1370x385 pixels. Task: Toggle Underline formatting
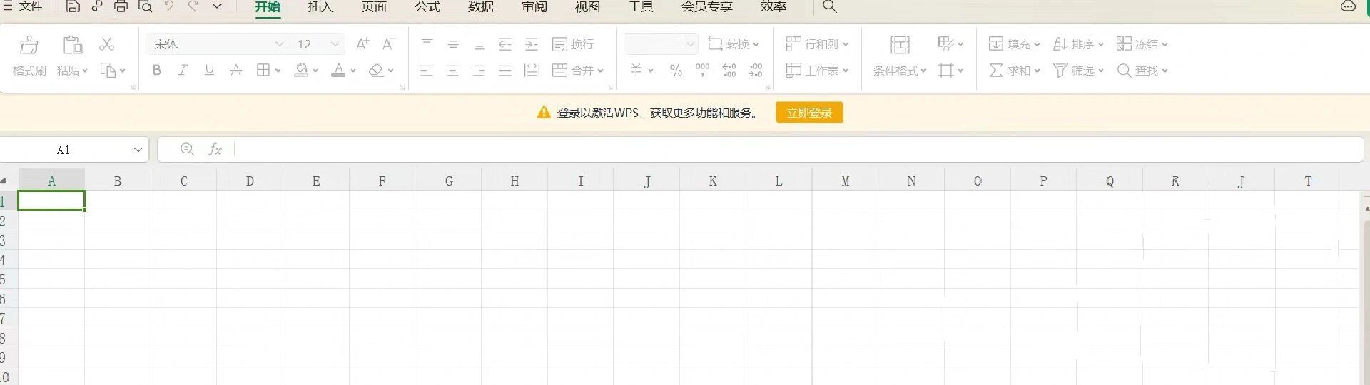point(209,70)
